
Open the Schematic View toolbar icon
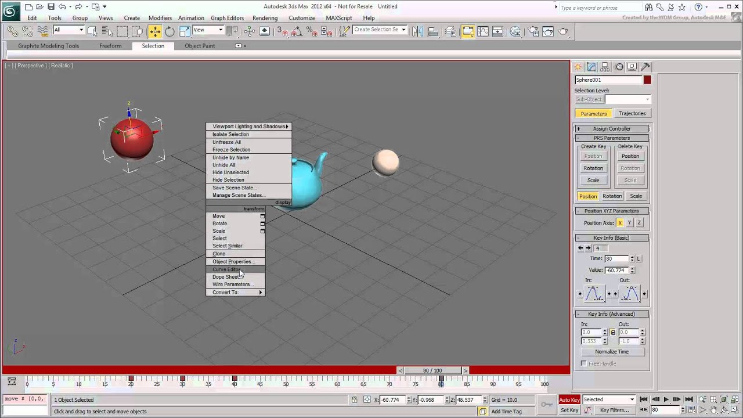(x=498, y=31)
